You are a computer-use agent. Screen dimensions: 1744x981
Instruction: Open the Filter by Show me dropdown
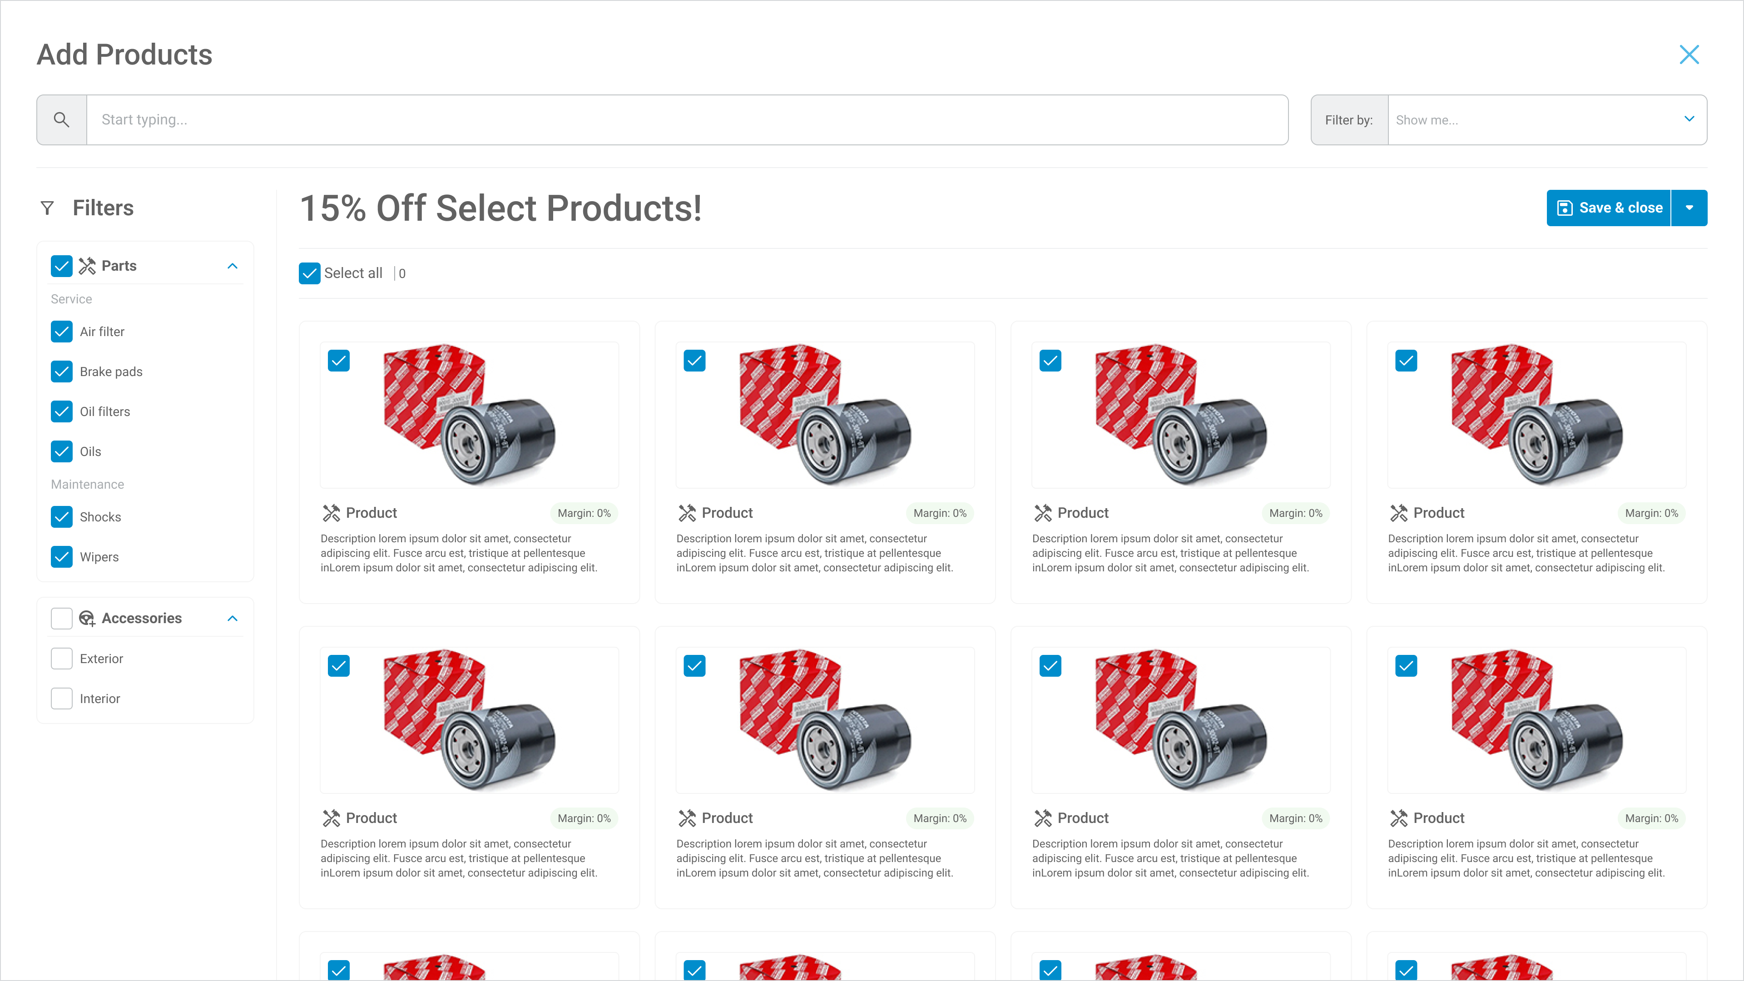[1546, 120]
